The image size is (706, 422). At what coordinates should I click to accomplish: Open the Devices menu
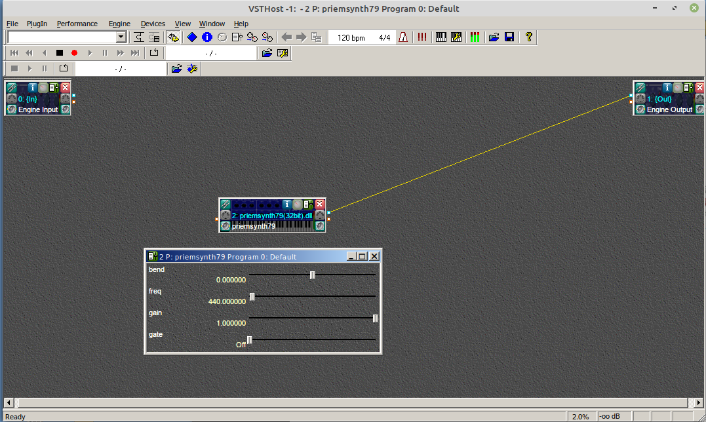[x=153, y=24]
